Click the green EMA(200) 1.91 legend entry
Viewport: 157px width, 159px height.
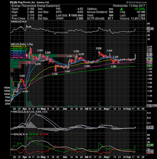[20, 48]
